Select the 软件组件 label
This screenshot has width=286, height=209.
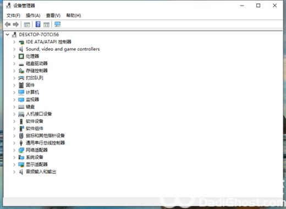point(35,128)
